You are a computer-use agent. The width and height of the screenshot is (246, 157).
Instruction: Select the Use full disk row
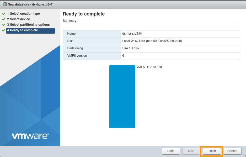click(x=151, y=48)
